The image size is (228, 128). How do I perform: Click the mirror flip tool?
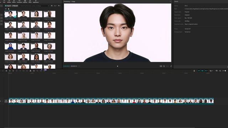point(30,71)
